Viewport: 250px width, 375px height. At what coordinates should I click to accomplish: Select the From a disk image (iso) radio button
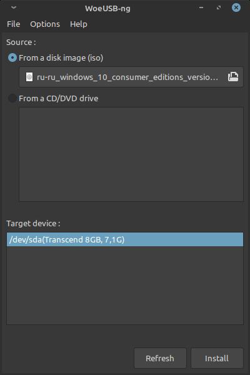tap(12, 57)
